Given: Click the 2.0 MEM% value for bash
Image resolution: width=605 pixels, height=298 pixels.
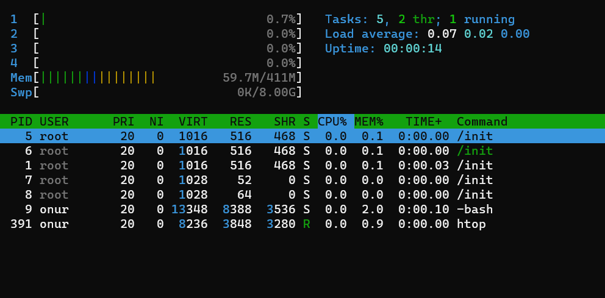Looking at the screenshot, I should 373,210.
